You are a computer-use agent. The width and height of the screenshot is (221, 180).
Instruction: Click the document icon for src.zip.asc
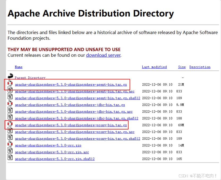(x=10, y=150)
